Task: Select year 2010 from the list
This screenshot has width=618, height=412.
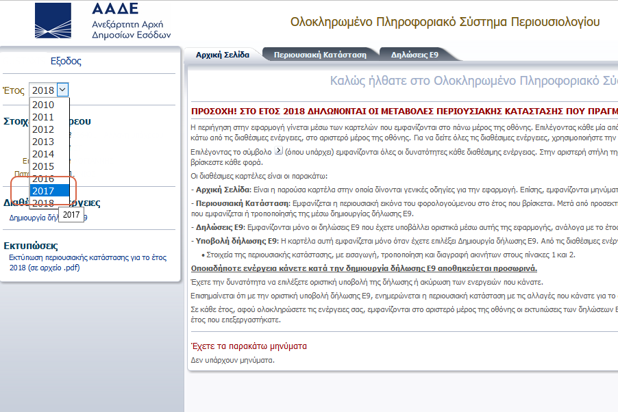Action: tap(43, 105)
